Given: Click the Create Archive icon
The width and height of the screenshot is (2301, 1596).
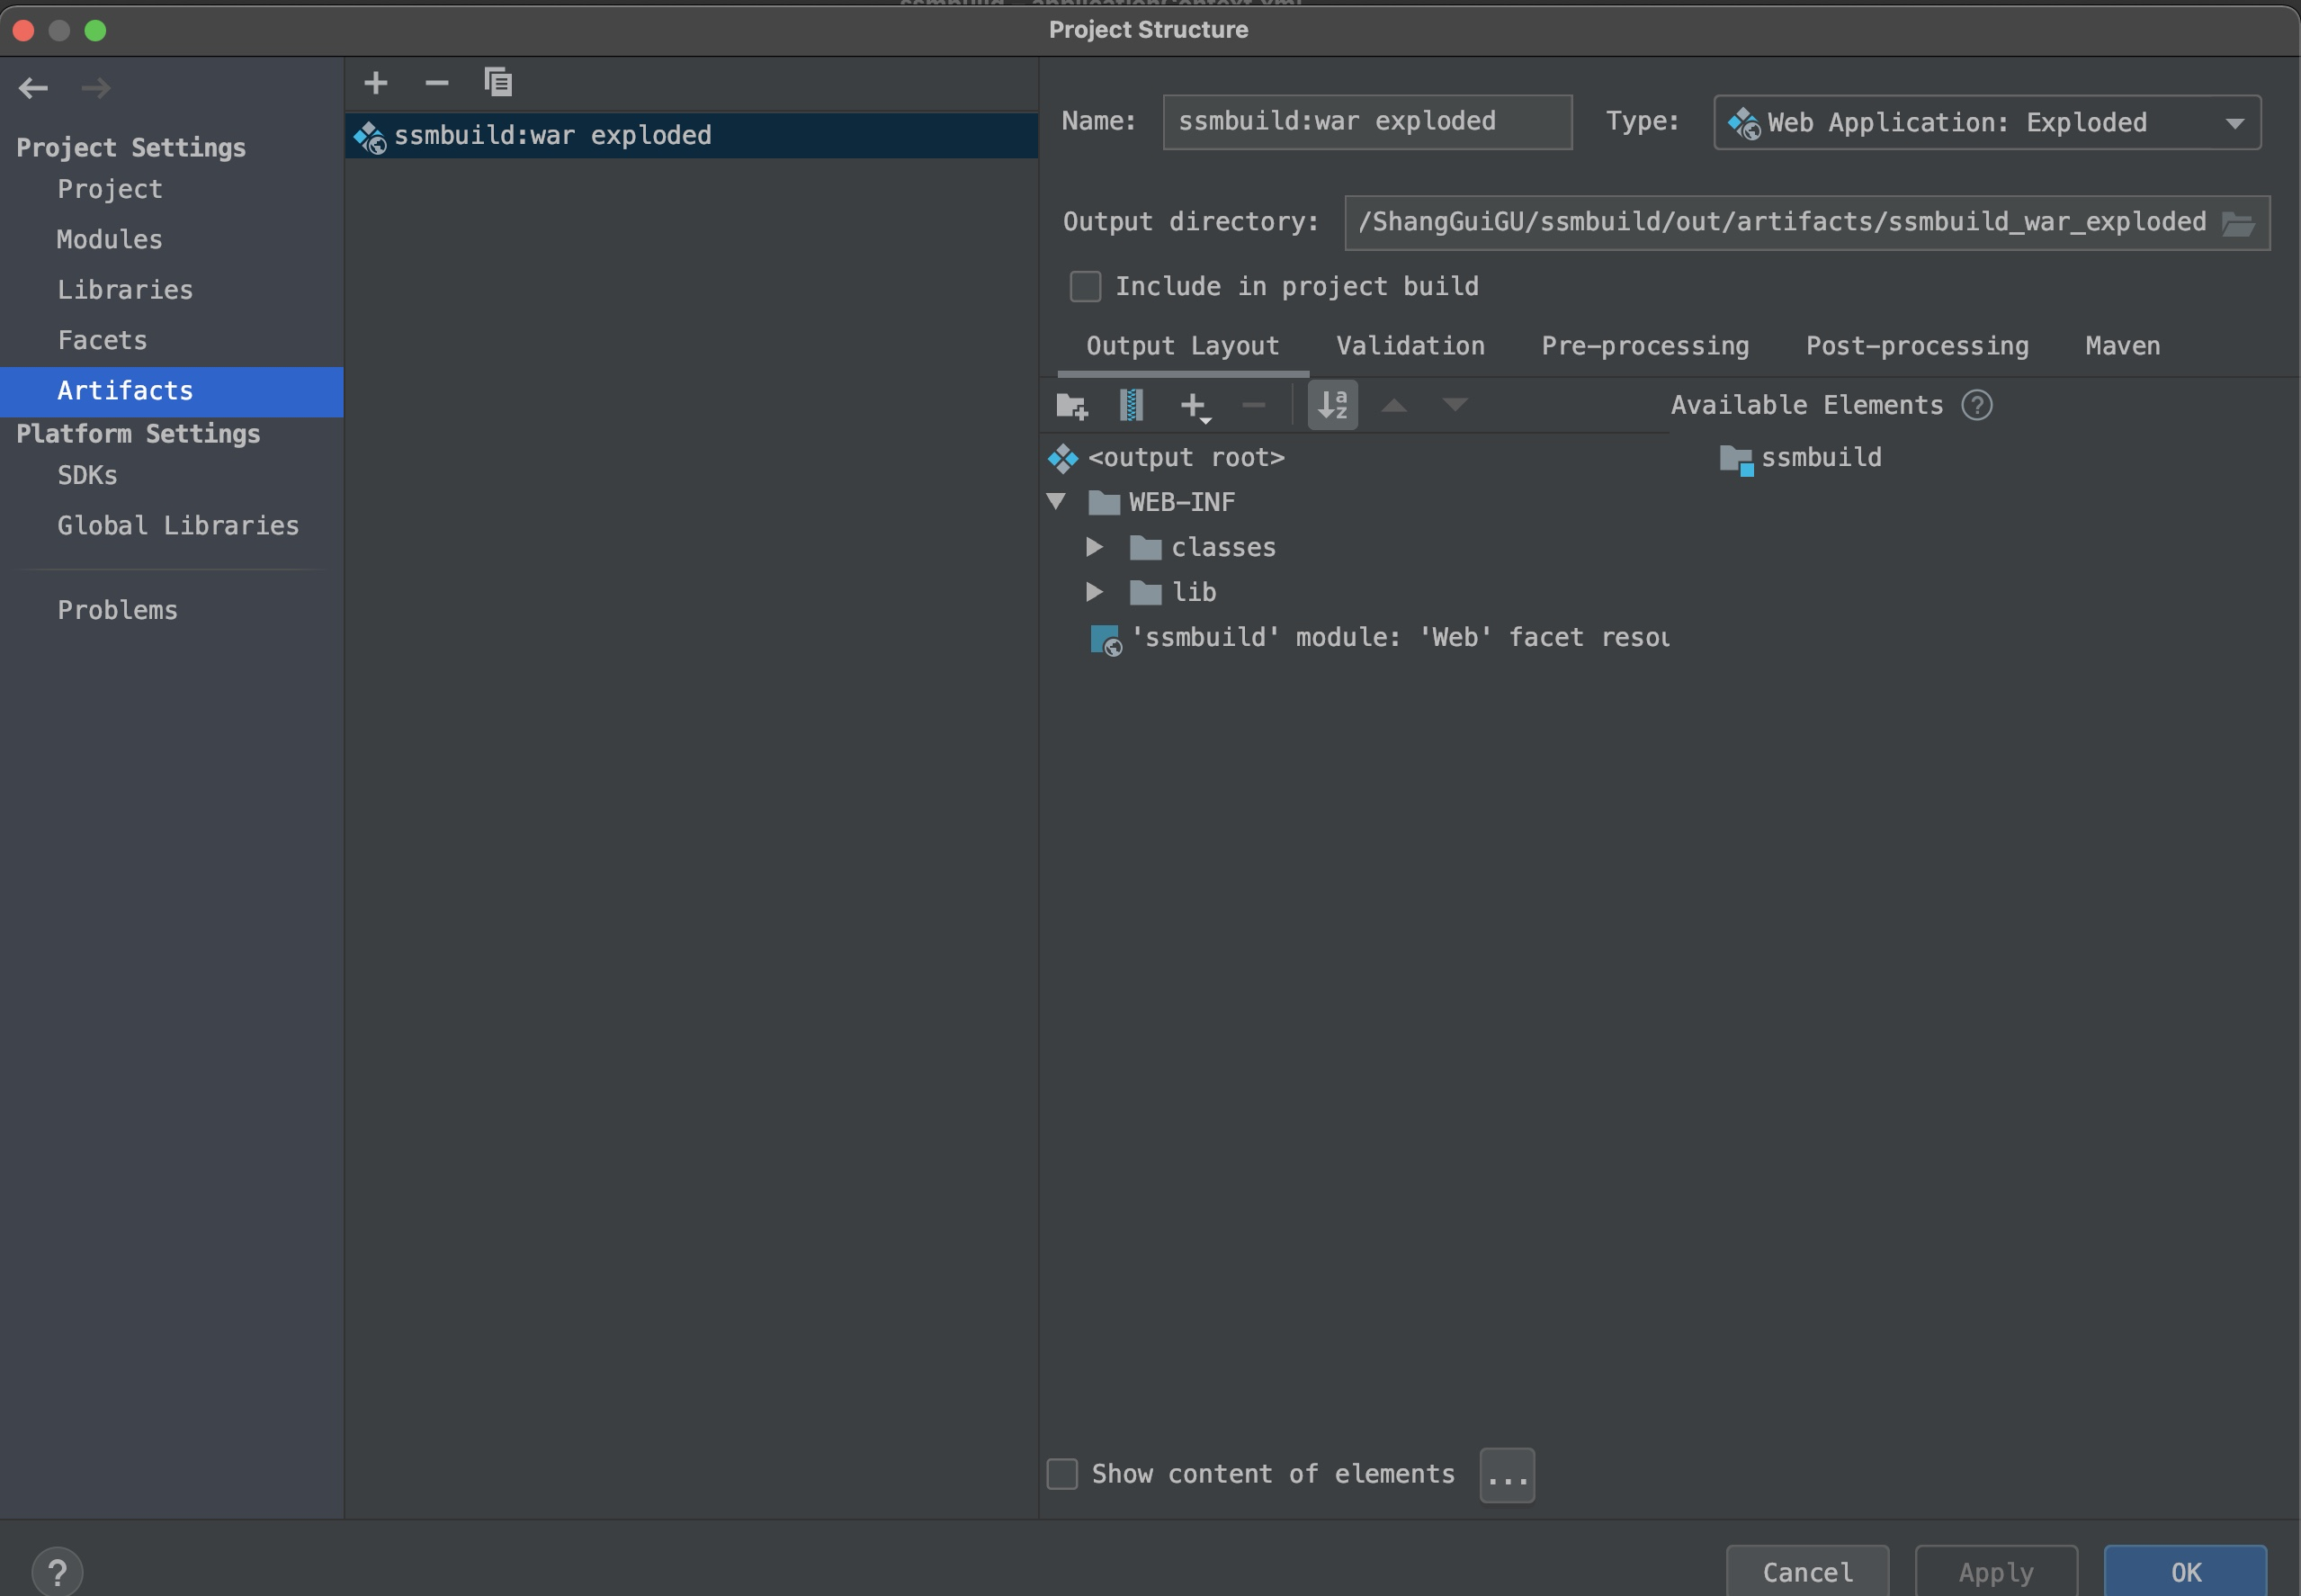Looking at the screenshot, I should tap(1131, 405).
